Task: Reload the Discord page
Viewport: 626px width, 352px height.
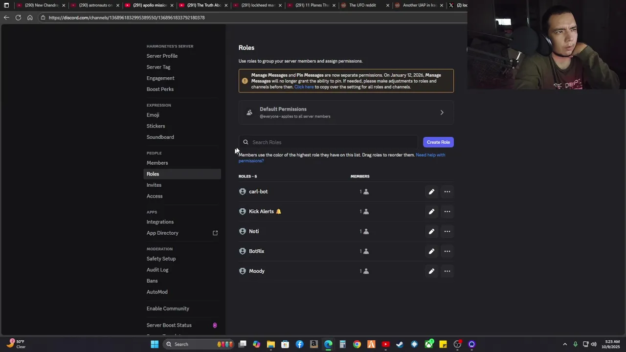Action: click(x=18, y=18)
